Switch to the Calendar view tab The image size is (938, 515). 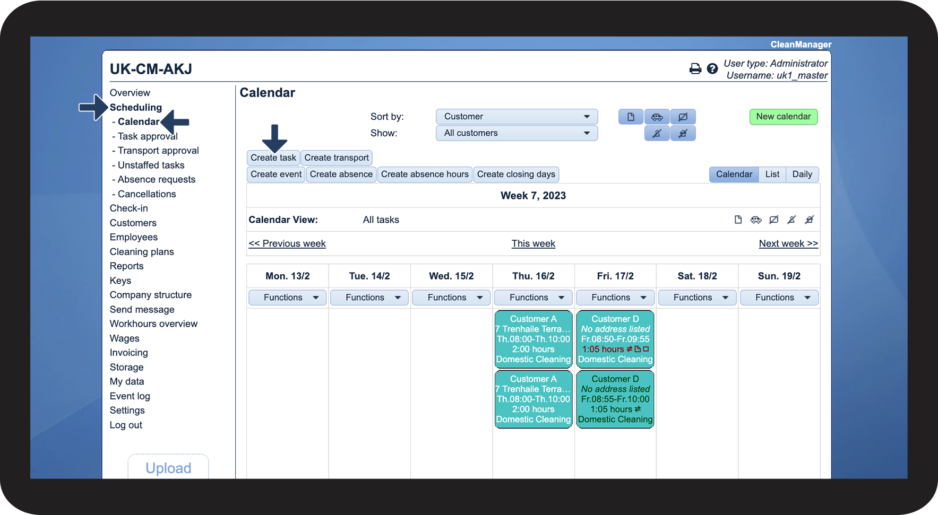(x=734, y=174)
